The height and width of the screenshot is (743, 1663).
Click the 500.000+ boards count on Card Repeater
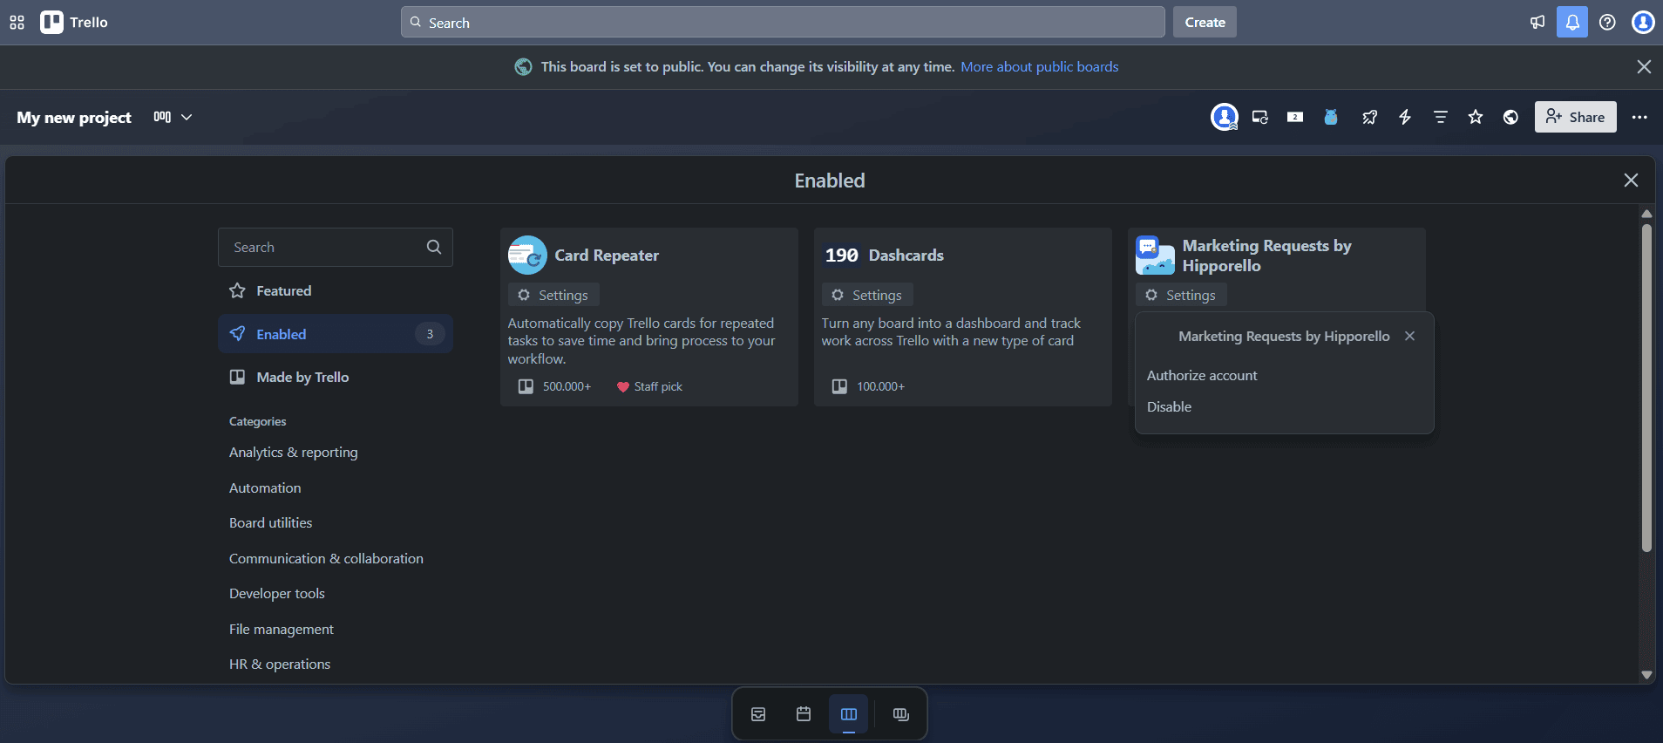[x=554, y=386]
